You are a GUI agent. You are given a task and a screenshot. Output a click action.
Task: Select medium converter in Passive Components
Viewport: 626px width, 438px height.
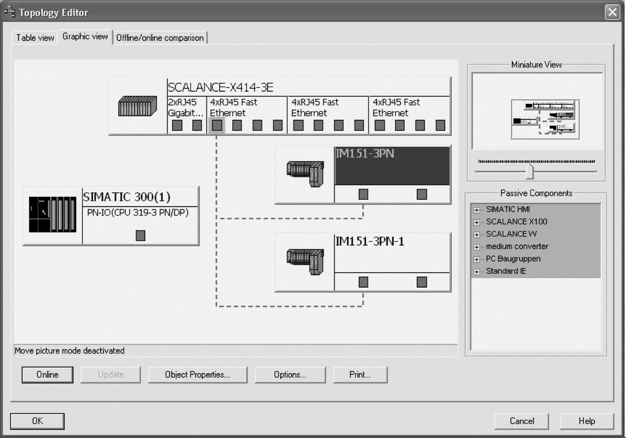(x=517, y=246)
